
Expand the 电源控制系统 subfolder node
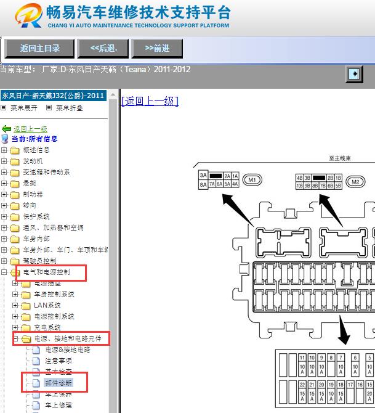tap(15, 316)
